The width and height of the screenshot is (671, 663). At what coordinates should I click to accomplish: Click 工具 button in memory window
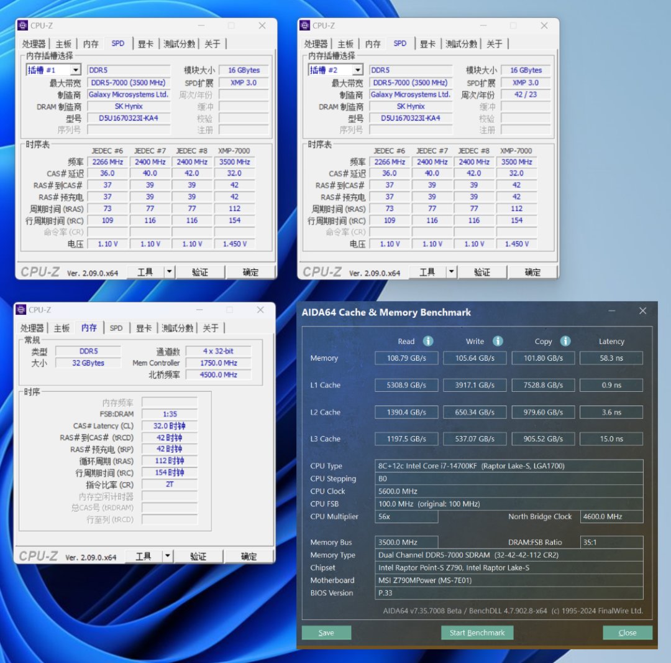[x=144, y=556]
